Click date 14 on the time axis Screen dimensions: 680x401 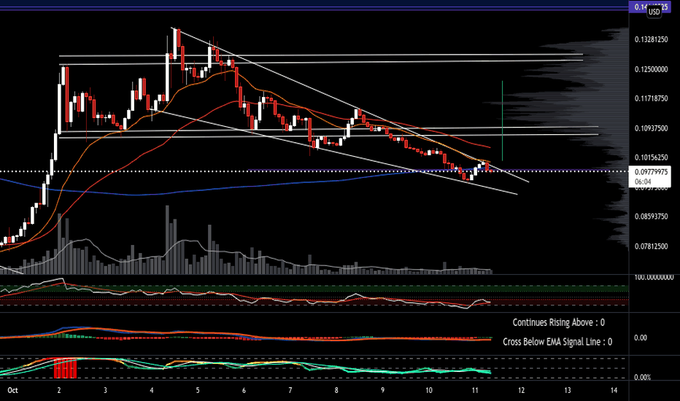pyautogui.click(x=614, y=390)
